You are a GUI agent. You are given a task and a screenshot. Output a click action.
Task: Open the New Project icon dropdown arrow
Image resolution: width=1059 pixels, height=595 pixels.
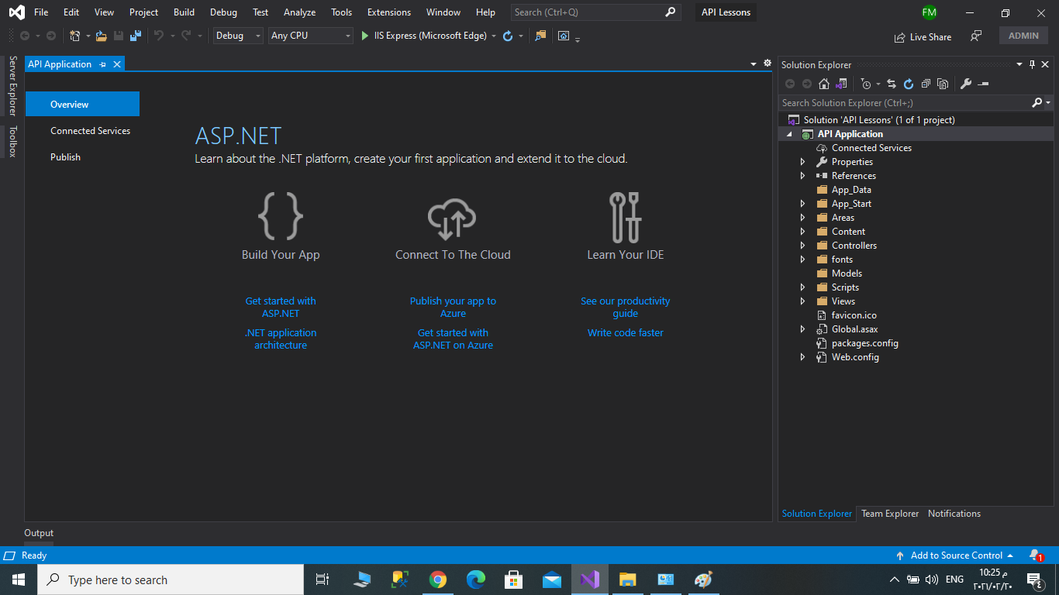(x=88, y=36)
